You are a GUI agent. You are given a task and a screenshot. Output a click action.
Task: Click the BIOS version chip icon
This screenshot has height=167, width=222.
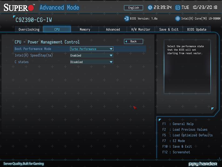[x=126, y=18]
